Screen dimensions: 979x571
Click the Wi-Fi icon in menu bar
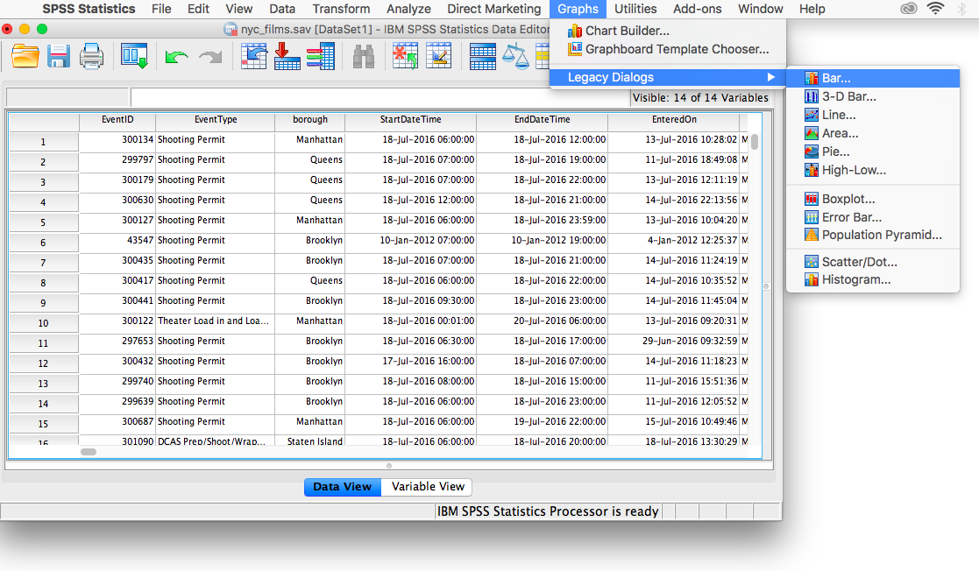935,9
